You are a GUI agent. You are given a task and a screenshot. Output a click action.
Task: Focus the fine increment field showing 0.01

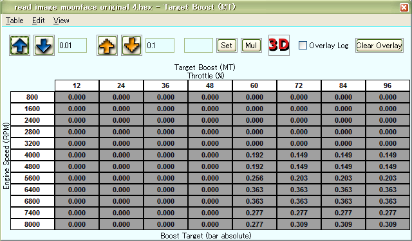pyautogui.click(x=72, y=46)
